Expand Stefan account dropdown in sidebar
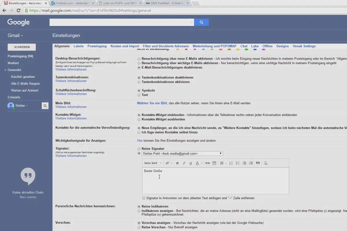Image resolution: width=347 pixels, height=231 pixels. click(x=27, y=106)
